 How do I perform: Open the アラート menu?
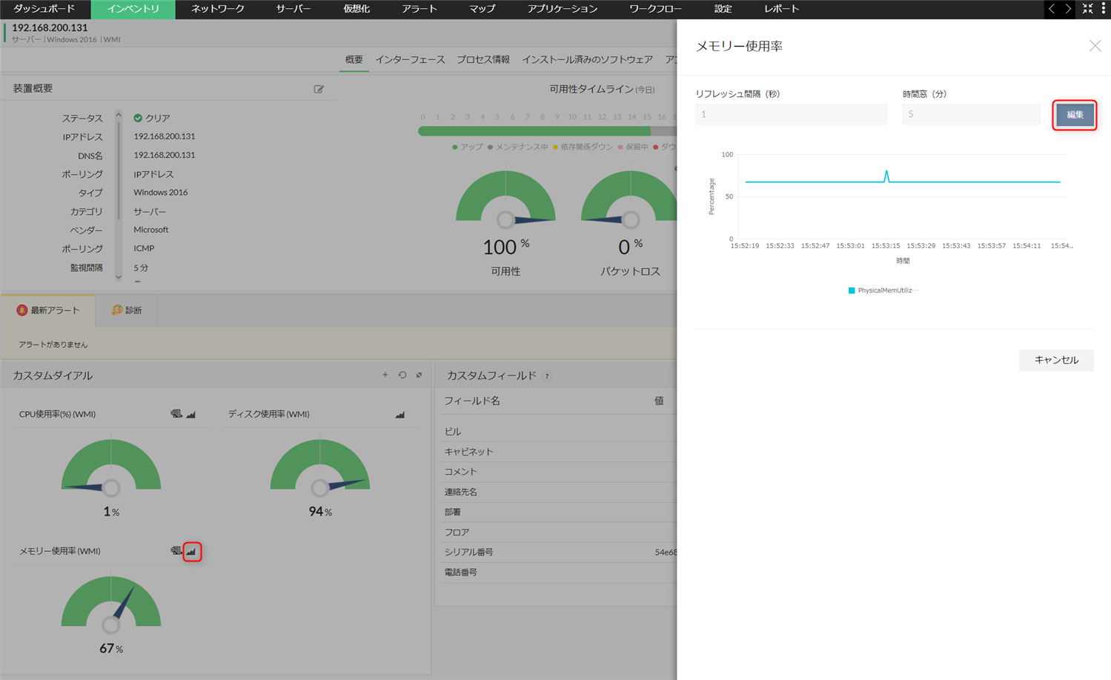pos(419,9)
